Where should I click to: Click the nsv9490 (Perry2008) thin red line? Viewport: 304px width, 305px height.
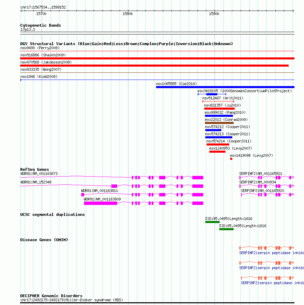[157, 51]
